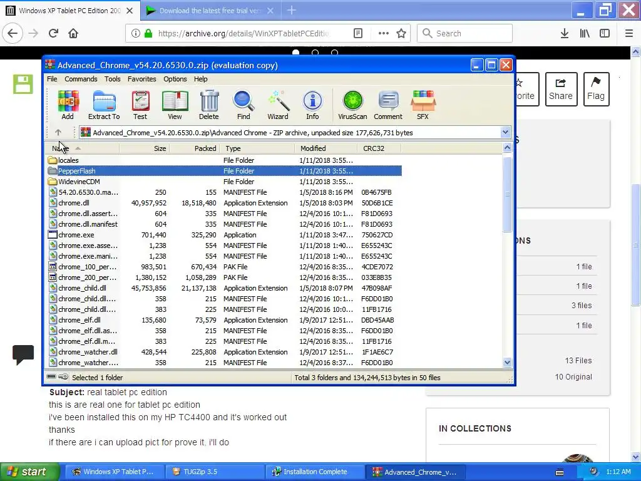Click the Firefox back arrow
Viewport: 641px width, 481px height.
pyautogui.click(x=13, y=33)
